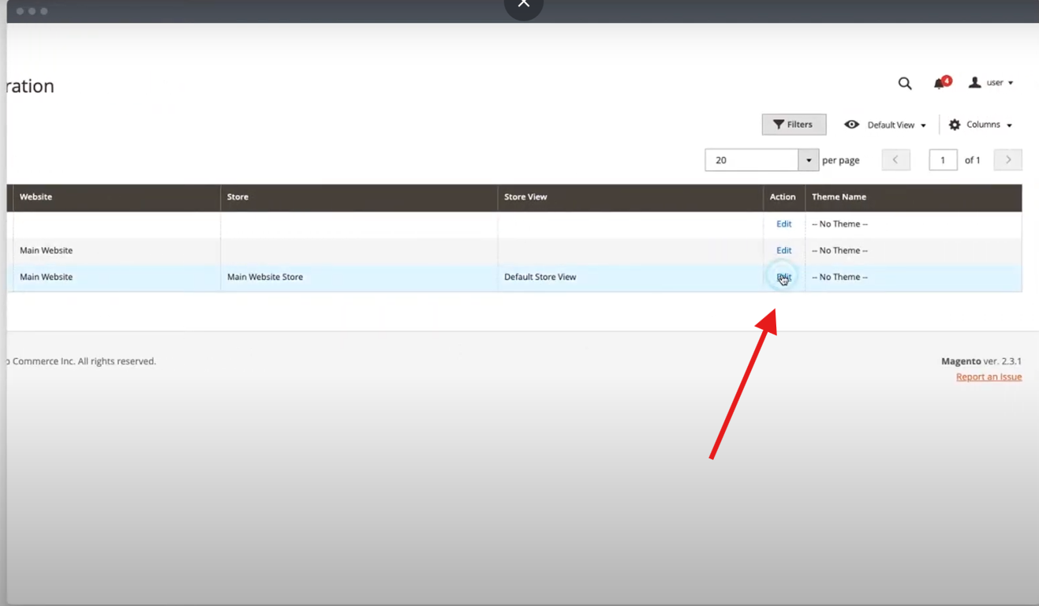
Task: Click the search magnifier icon
Action: click(x=905, y=83)
